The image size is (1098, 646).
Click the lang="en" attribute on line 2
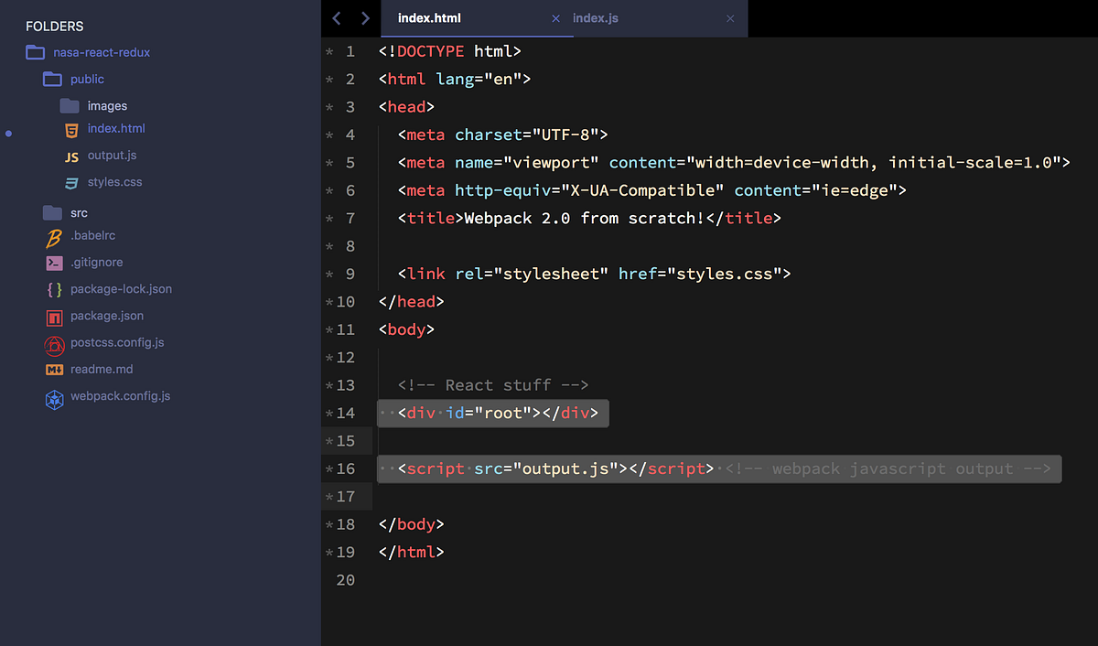click(479, 80)
